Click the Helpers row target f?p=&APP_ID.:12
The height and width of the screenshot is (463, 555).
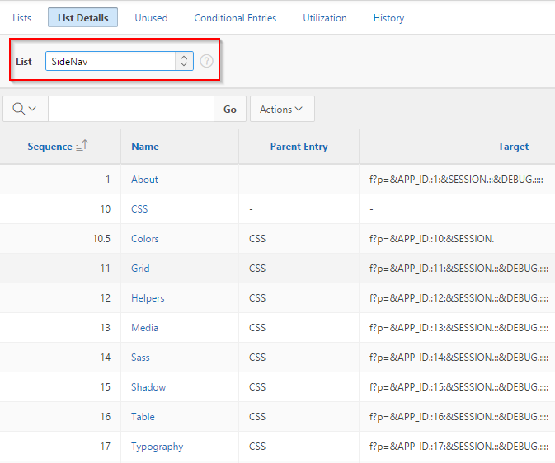459,298
